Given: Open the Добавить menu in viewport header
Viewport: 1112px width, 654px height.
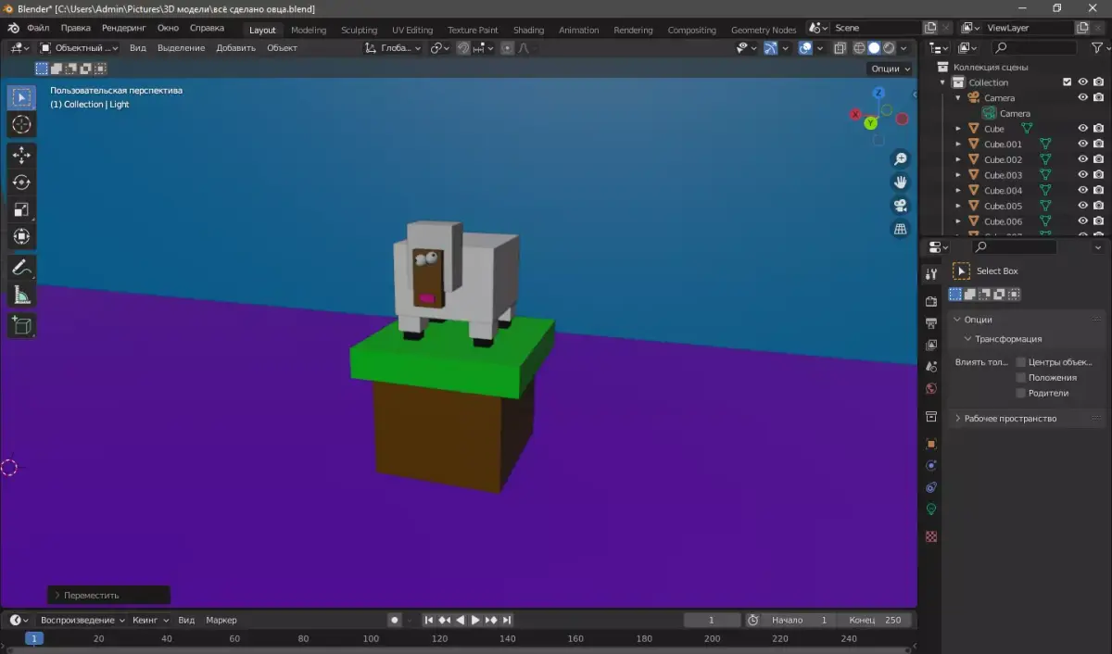Looking at the screenshot, I should [235, 48].
